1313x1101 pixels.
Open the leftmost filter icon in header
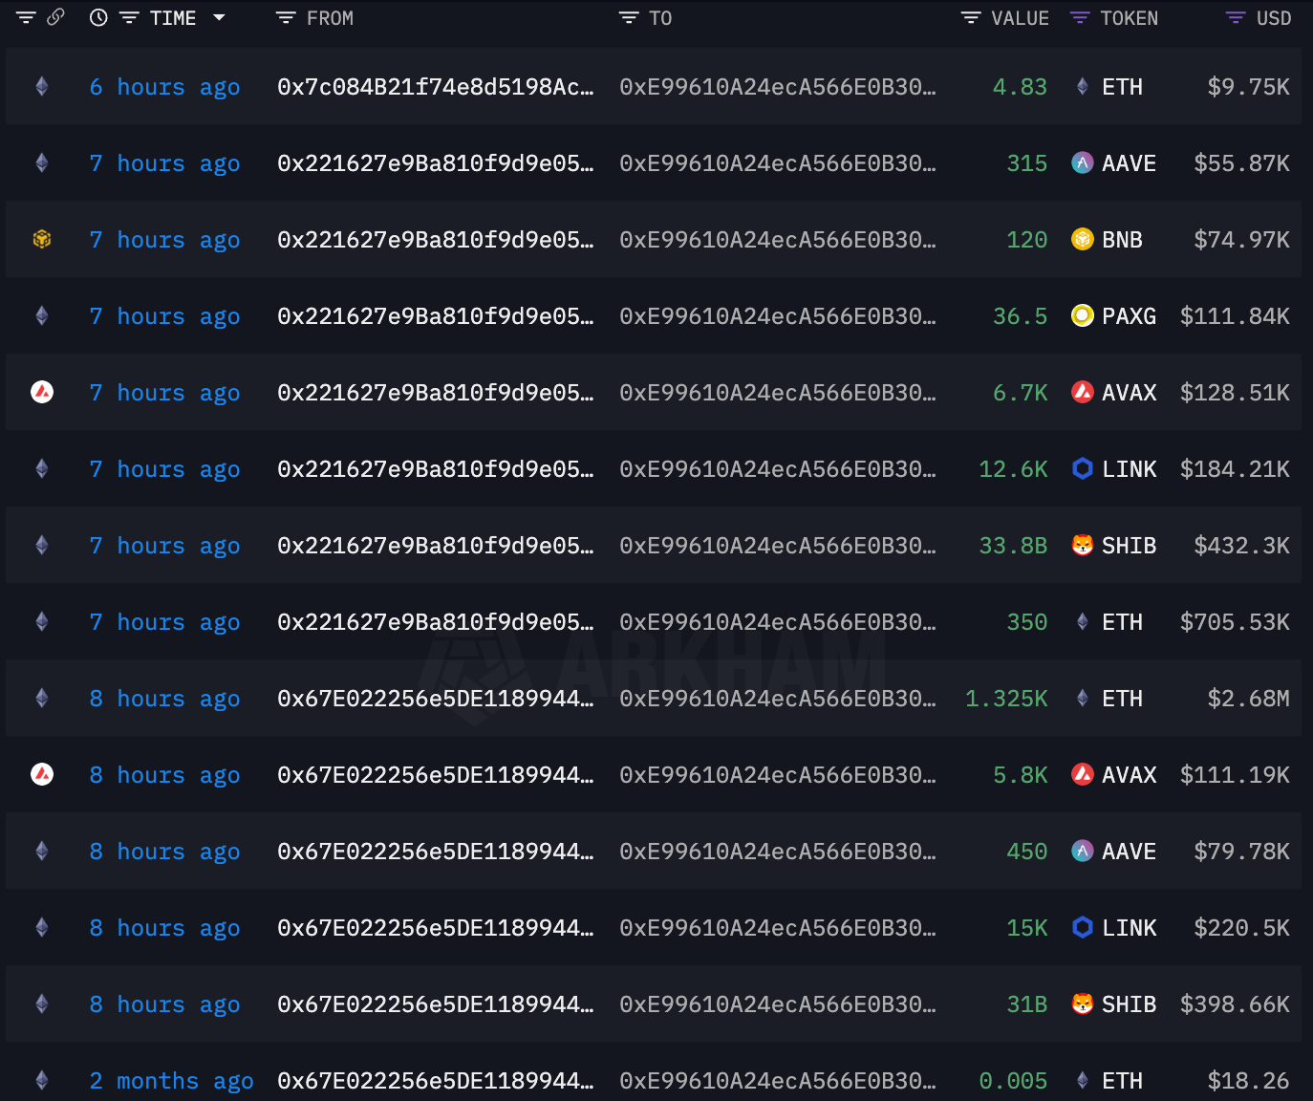click(x=26, y=17)
